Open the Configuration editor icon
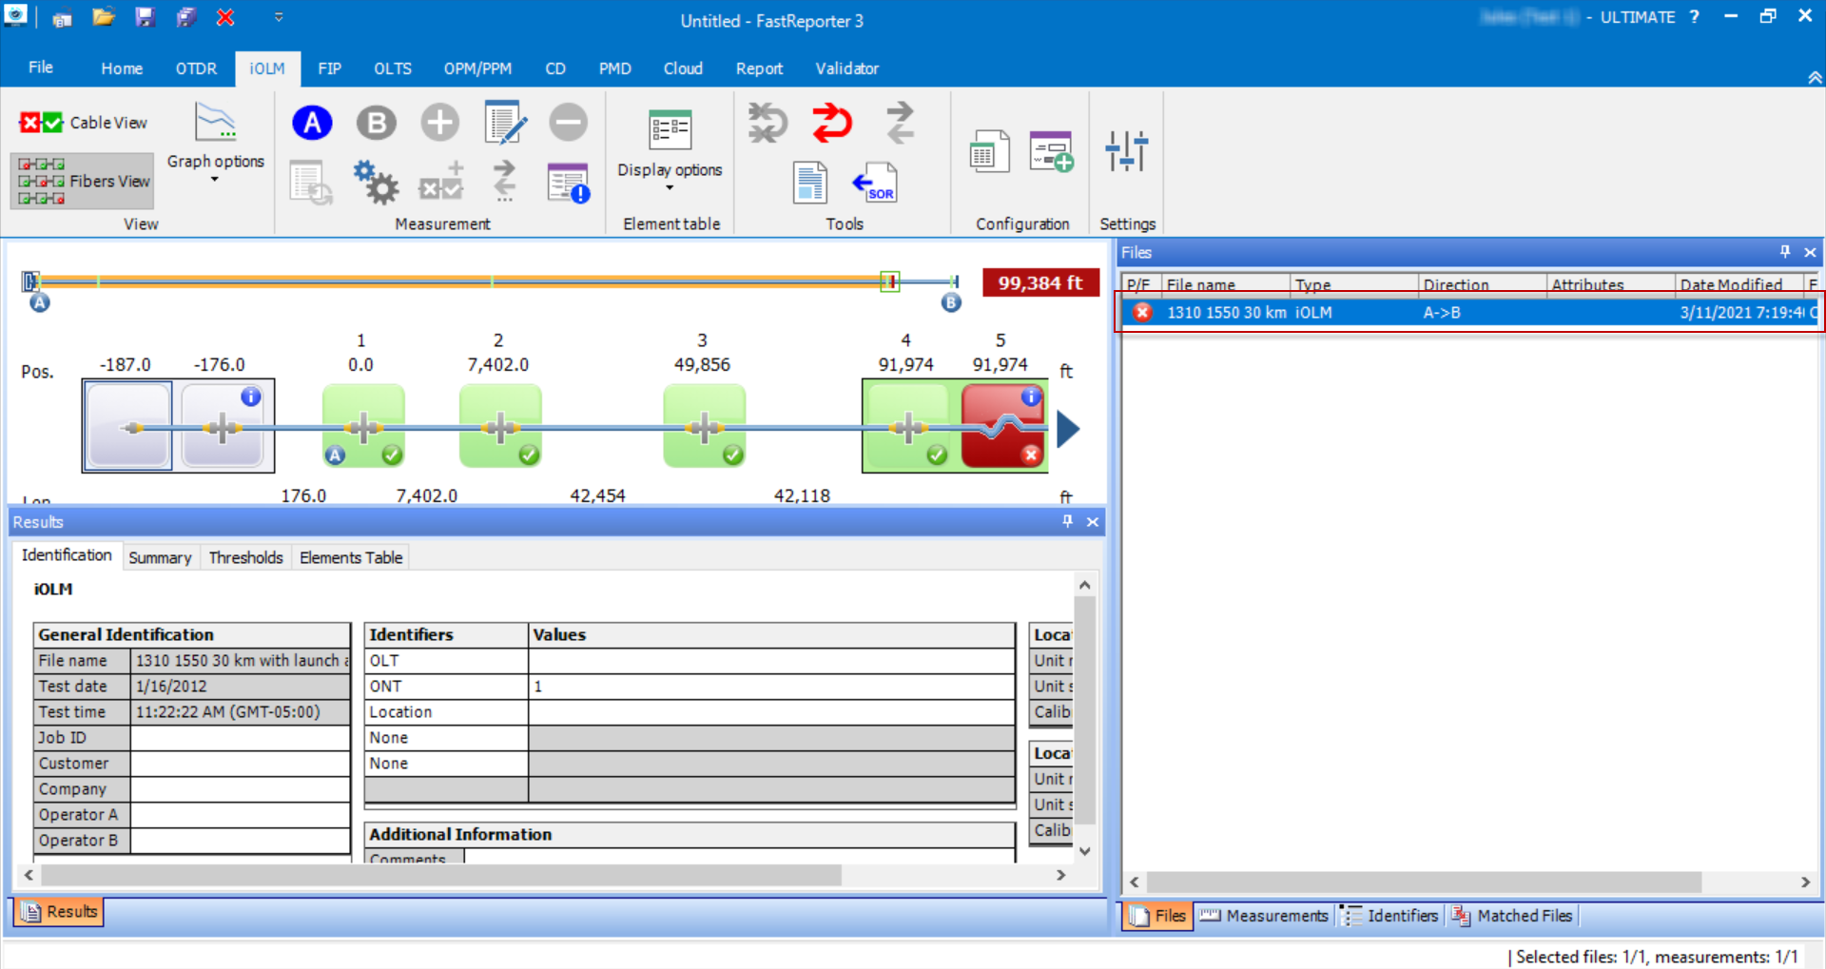The width and height of the screenshot is (1826, 969). [989, 152]
